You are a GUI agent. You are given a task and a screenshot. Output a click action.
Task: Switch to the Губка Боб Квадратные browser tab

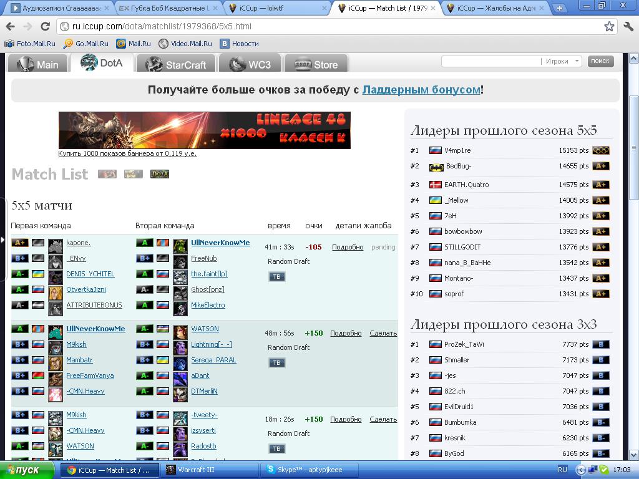click(x=168, y=7)
